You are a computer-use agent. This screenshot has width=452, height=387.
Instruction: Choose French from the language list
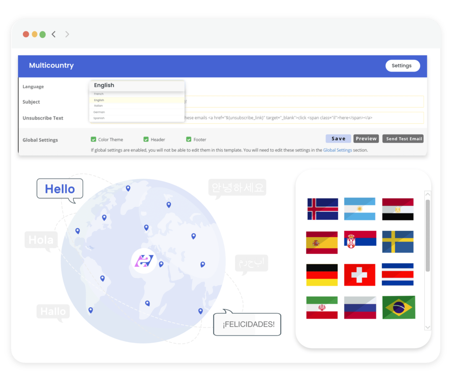(99, 94)
